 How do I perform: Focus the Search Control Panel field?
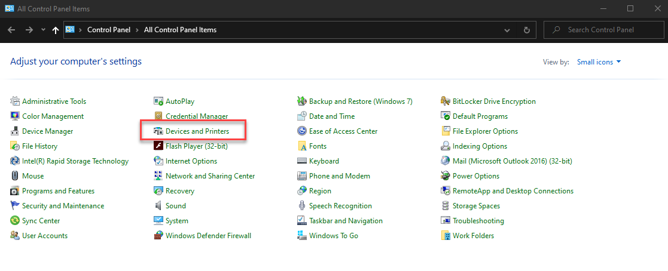[604, 30]
